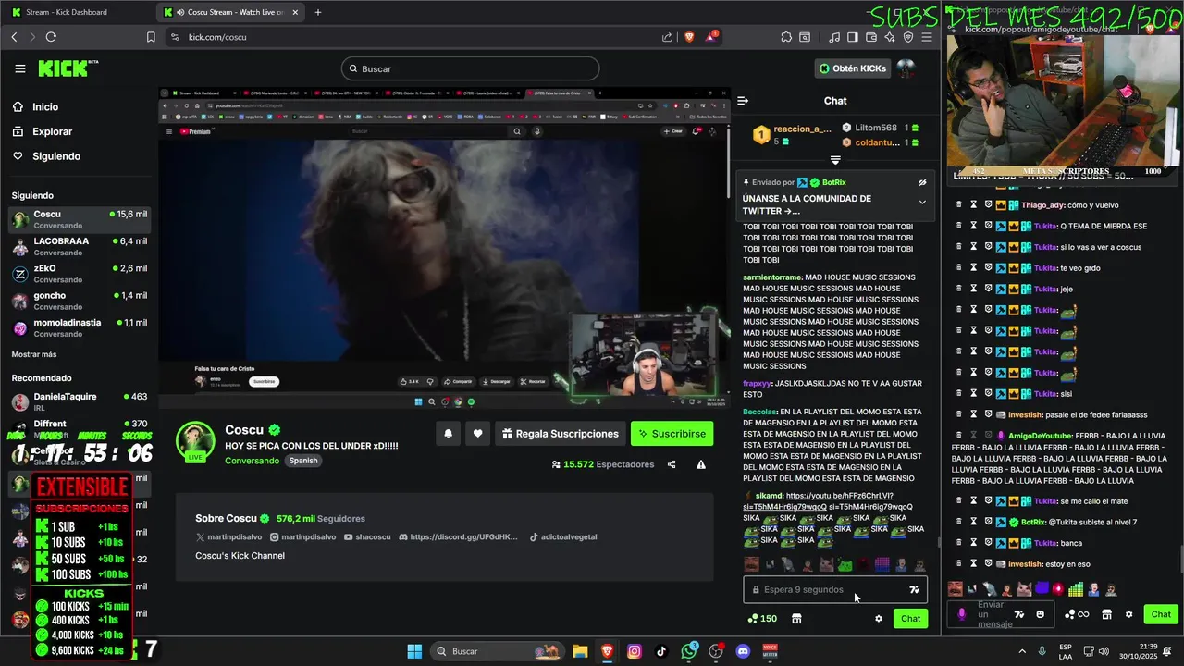Open Brave VPN shield icon
1184x666 pixels.
(x=908, y=37)
